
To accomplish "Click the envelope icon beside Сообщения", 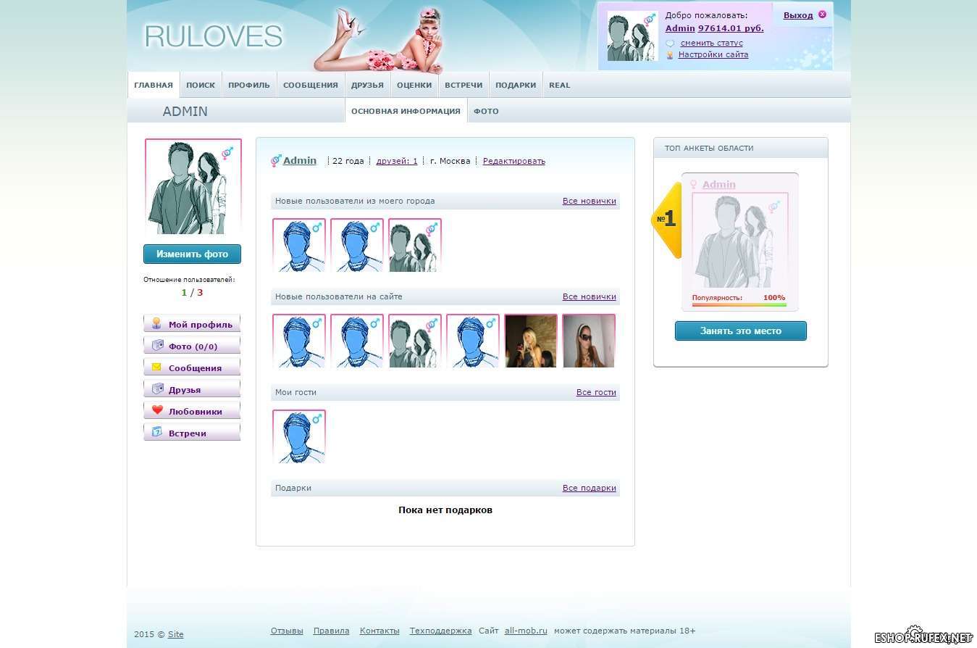I will (x=157, y=367).
